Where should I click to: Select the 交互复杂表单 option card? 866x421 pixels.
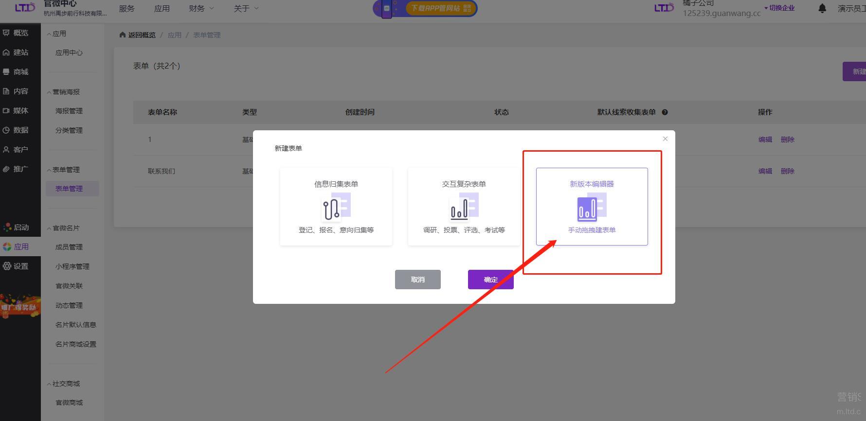(x=464, y=207)
